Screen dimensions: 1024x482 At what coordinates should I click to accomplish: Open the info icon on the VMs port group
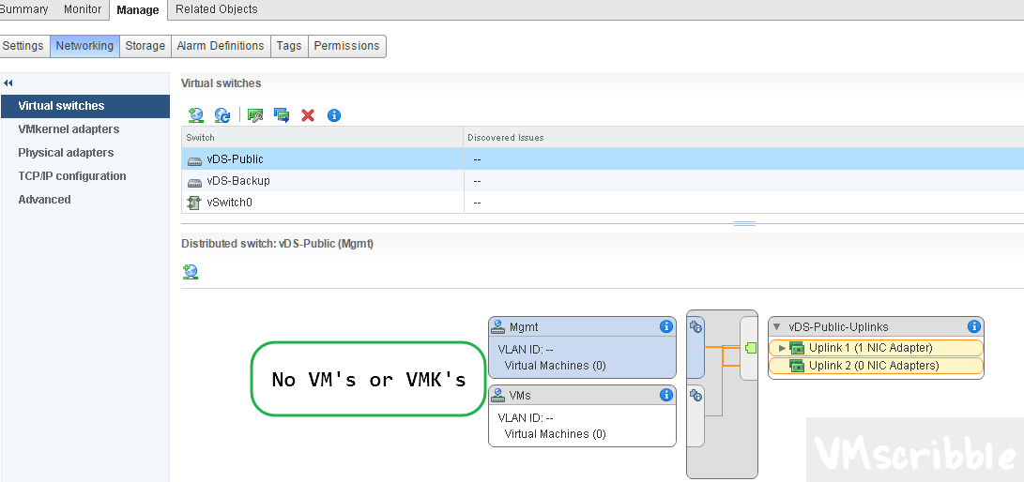[666, 395]
